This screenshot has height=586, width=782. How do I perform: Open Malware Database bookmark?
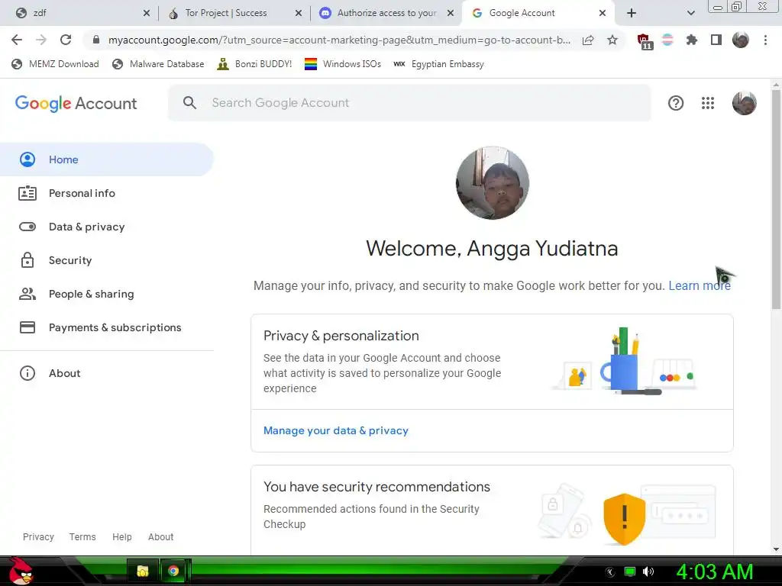click(158, 64)
